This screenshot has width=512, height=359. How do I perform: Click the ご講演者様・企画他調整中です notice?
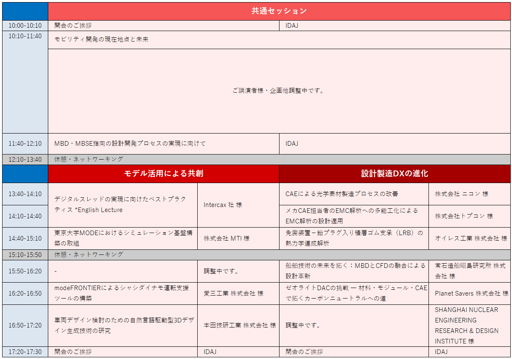[x=279, y=91]
